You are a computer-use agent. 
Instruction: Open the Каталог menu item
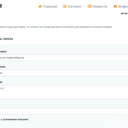click(x=75, y=6)
